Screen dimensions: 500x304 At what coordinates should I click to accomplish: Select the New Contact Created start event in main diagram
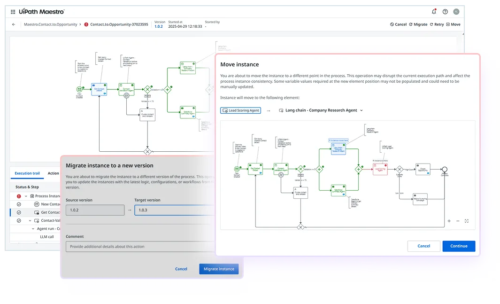[79, 89]
